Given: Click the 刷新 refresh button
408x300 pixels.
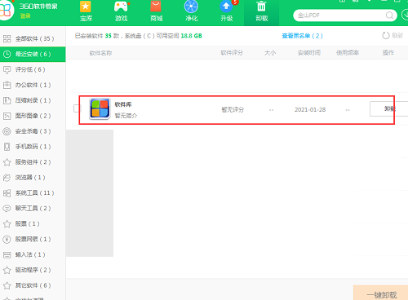Looking at the screenshot, I should click(x=392, y=36).
